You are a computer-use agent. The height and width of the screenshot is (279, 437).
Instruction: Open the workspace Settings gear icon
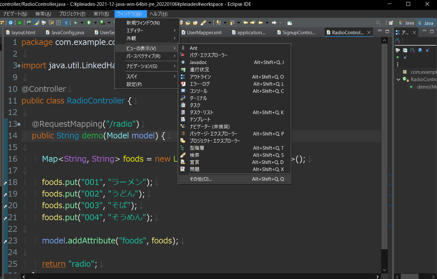click(11, 23)
